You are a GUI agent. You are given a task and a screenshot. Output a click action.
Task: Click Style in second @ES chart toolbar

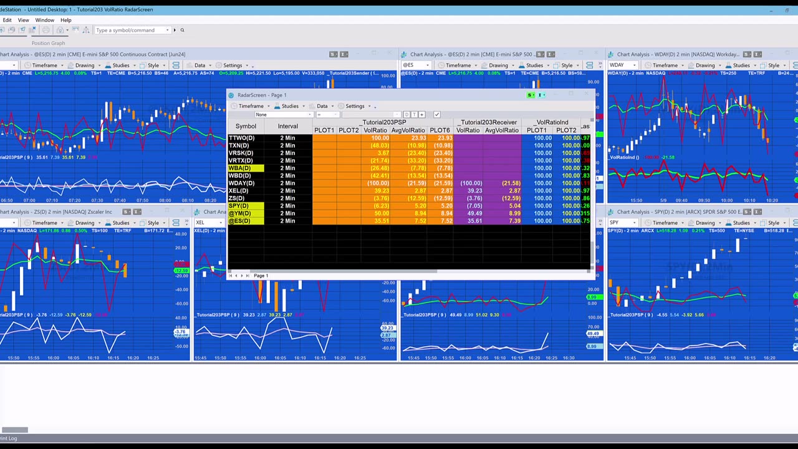pos(566,65)
